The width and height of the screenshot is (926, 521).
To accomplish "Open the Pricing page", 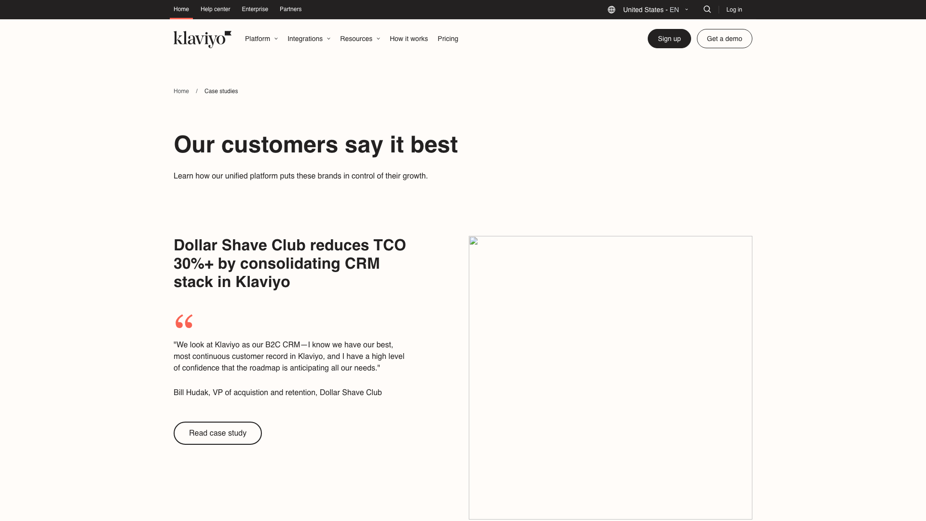I will tap(448, 39).
